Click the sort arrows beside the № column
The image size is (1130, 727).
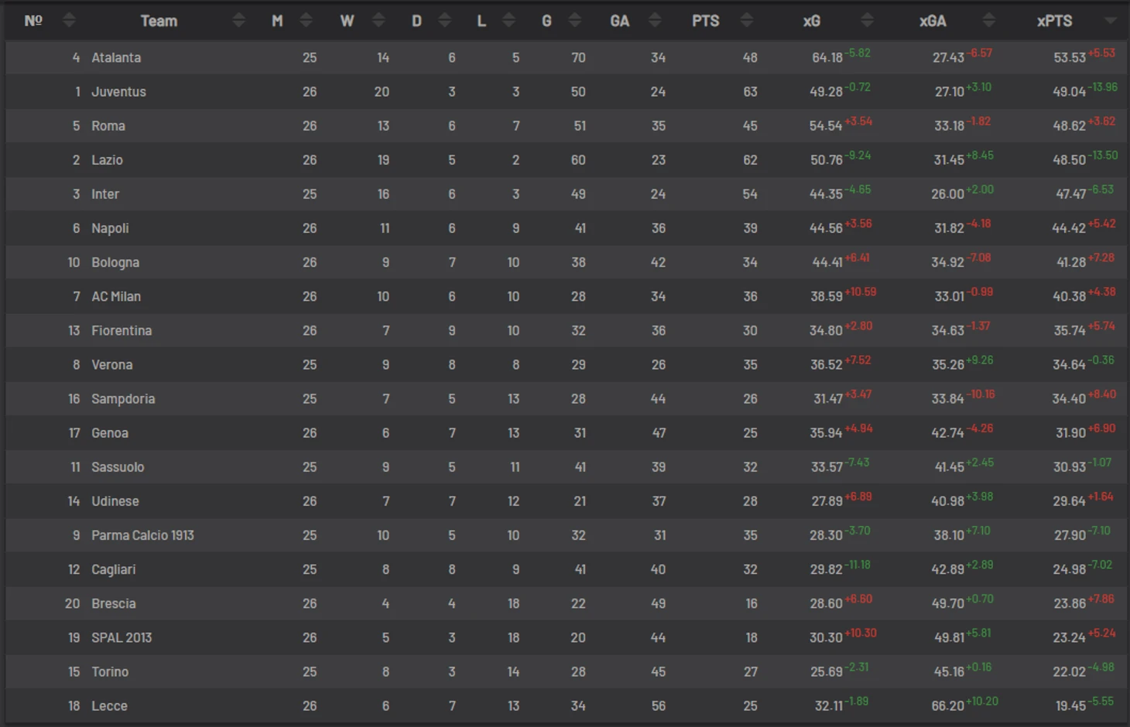pos(69,21)
